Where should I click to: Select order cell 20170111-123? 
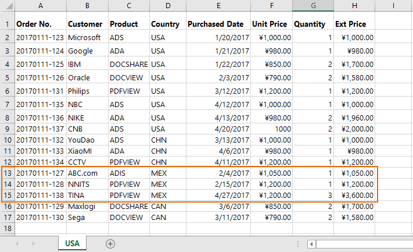point(41,37)
